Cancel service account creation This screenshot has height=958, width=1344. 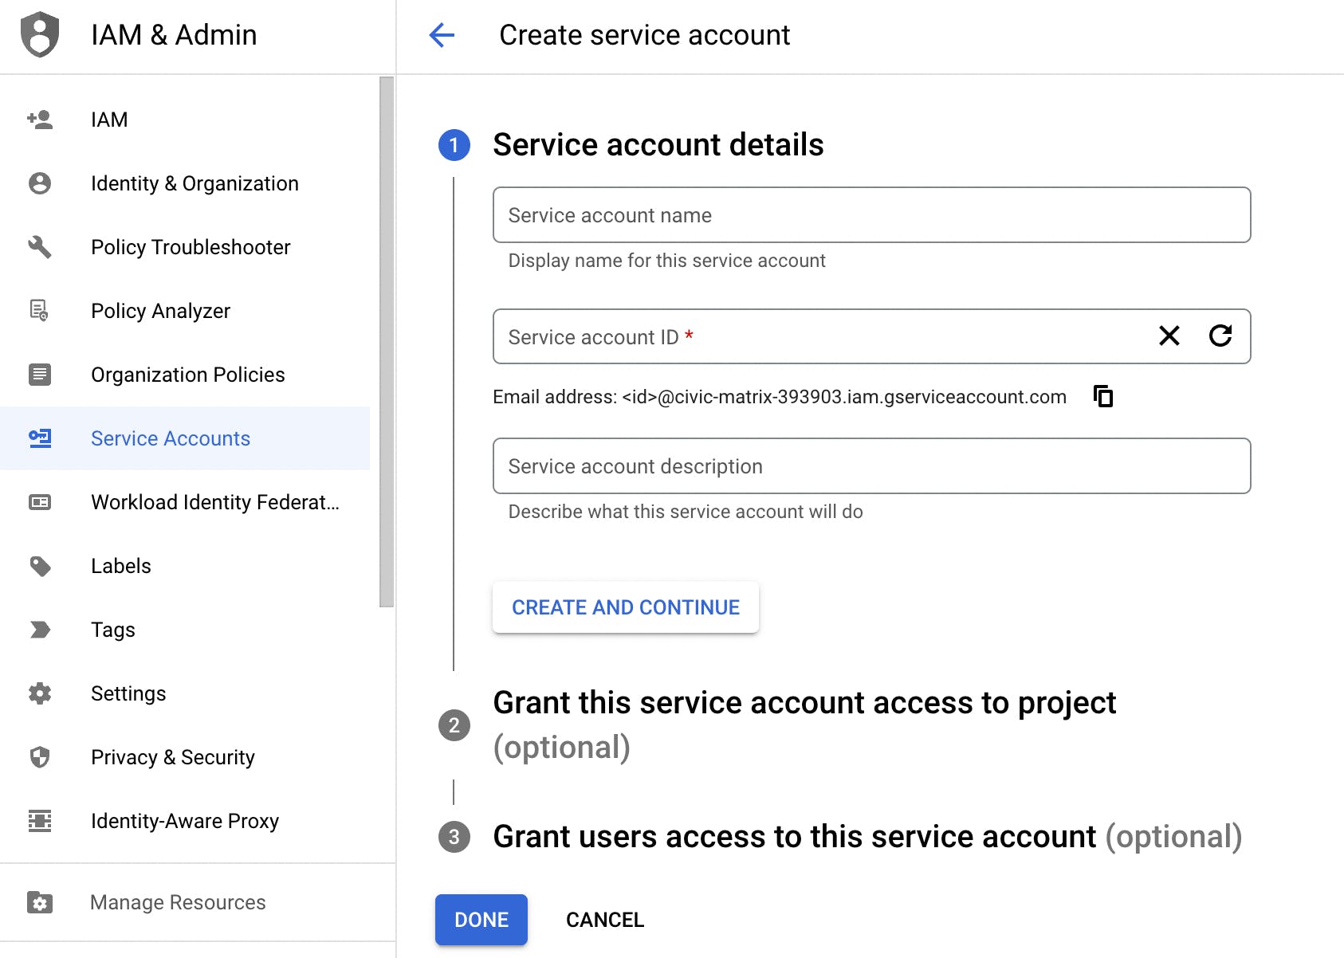point(604,920)
